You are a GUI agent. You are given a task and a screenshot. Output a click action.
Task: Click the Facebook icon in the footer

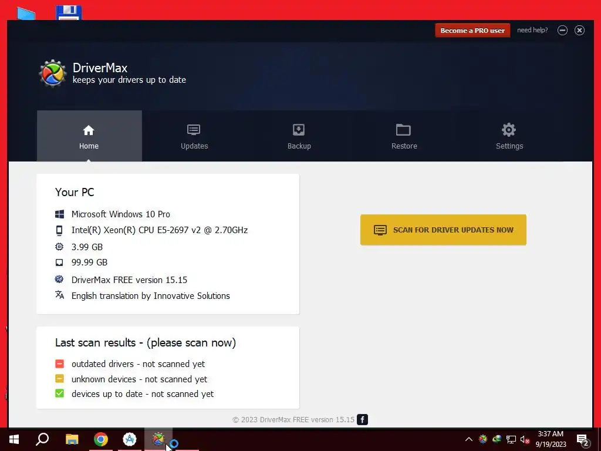362,419
